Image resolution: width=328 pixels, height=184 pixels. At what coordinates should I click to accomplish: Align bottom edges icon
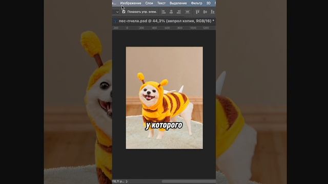pos(213,12)
